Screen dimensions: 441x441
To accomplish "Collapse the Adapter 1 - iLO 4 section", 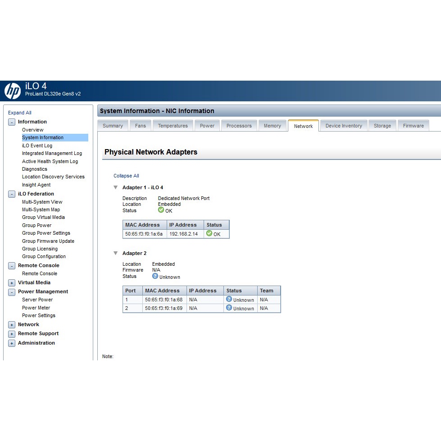I will pos(116,187).
